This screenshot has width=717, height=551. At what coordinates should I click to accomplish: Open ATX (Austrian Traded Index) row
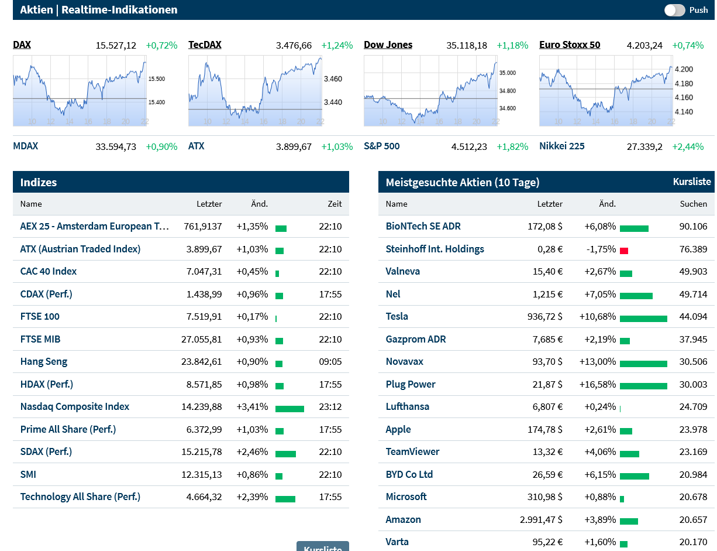80,249
